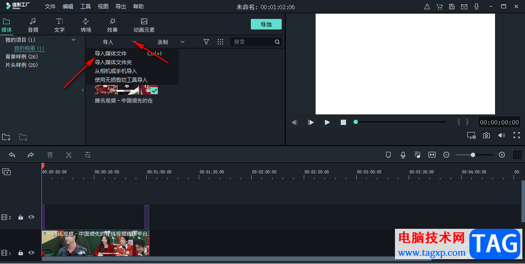Screen dimensions: 525x264
Task: Click the split scissors icon
Action: pyautogui.click(x=69, y=155)
